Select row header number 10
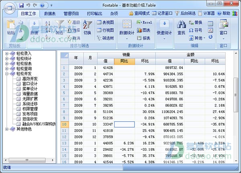The width and height of the screenshot is (241, 173). pyautogui.click(x=65, y=124)
